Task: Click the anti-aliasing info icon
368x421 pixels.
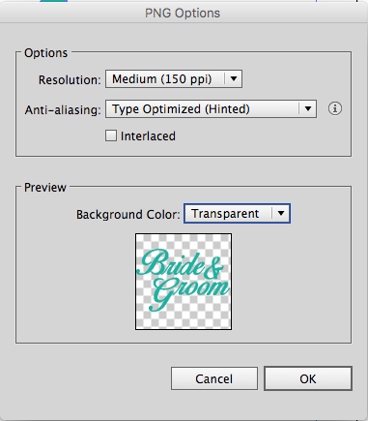Action: pyautogui.click(x=335, y=108)
